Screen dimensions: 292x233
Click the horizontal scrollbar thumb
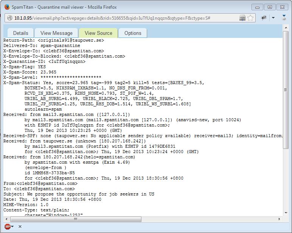(x=76, y=219)
